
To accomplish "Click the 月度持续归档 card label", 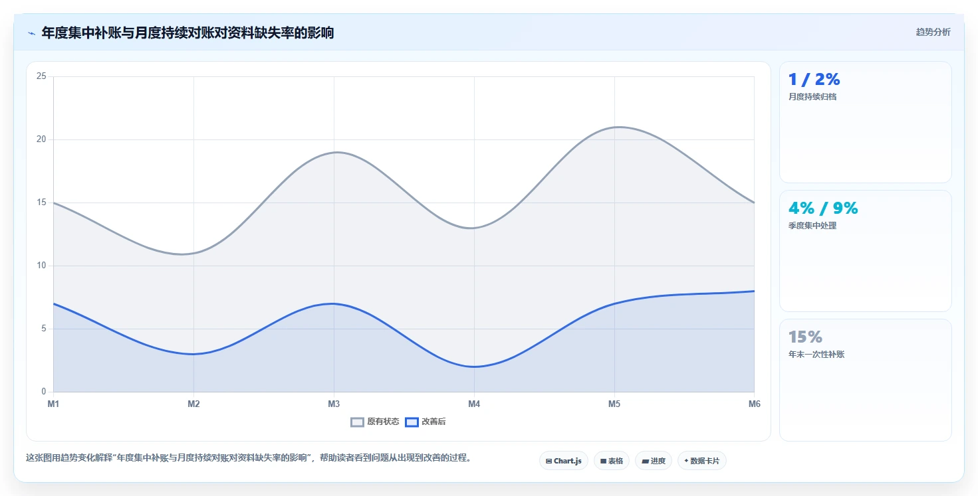I will [812, 97].
